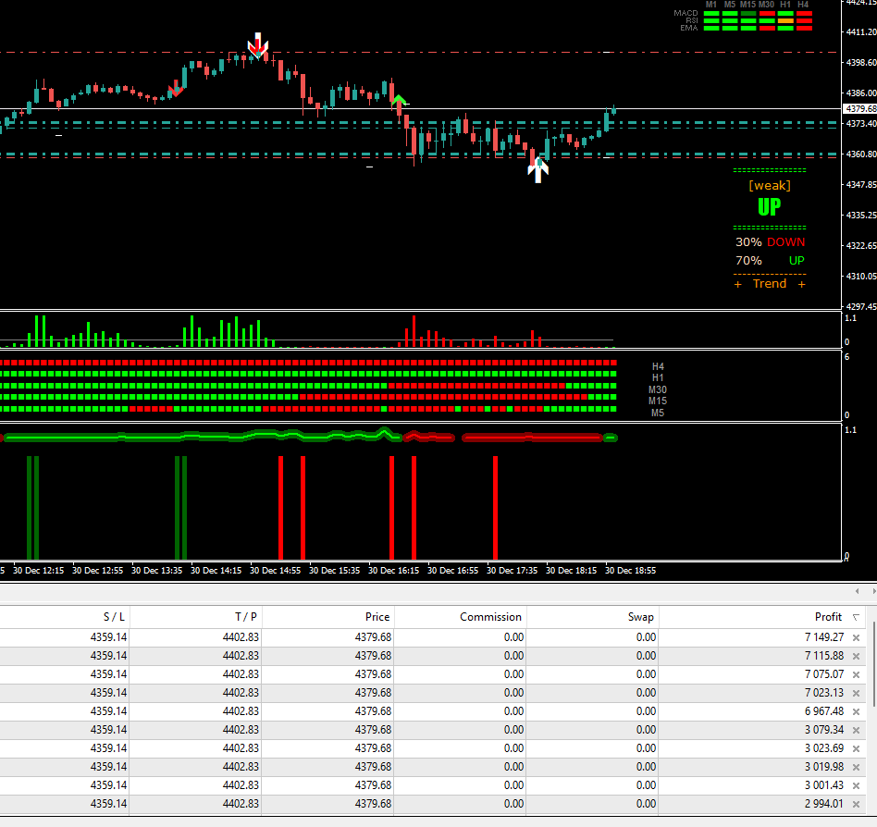Click the current price label 4379.68
The image size is (877, 827).
[860, 108]
